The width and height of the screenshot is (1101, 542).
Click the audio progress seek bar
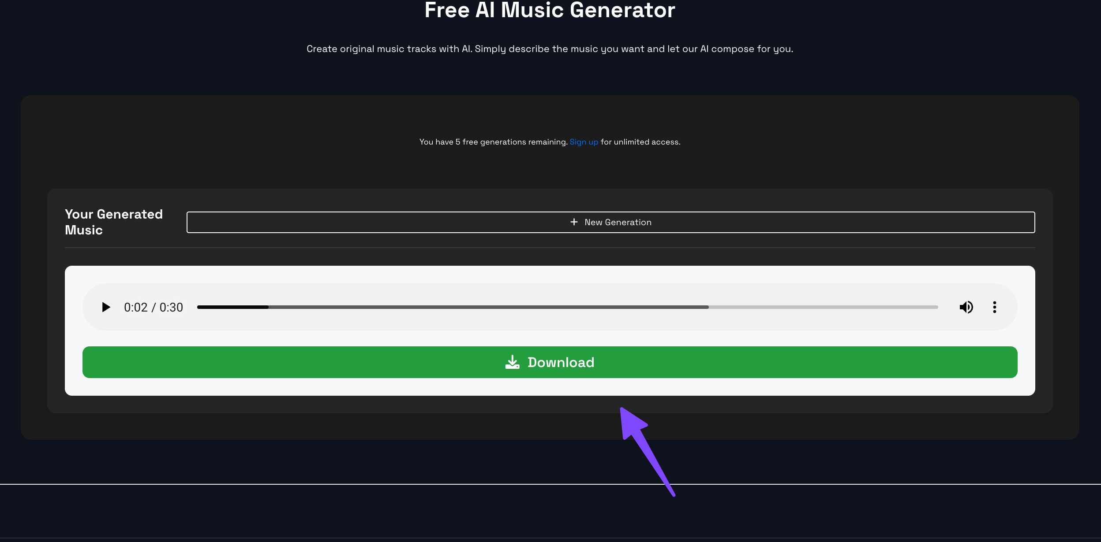567,307
